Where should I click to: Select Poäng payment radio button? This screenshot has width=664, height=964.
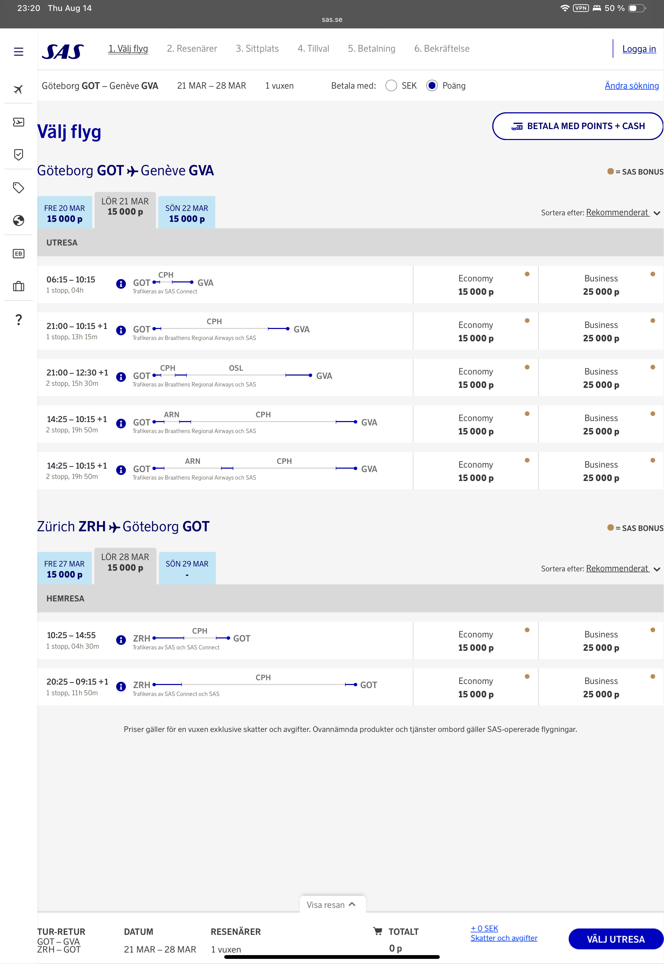point(432,86)
